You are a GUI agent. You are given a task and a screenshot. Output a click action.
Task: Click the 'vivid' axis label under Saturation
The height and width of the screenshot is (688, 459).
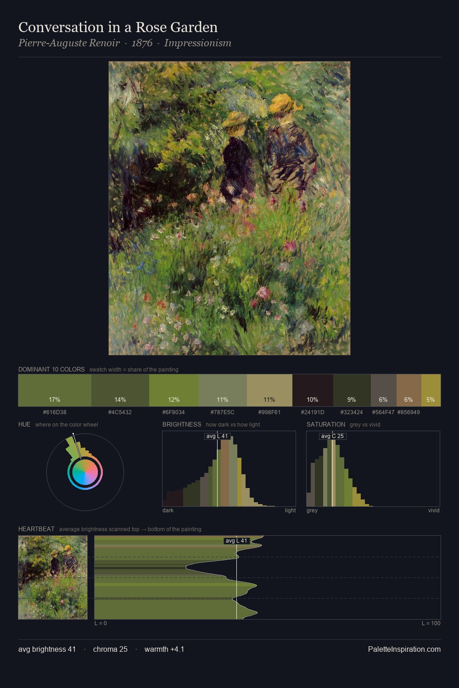tap(434, 510)
